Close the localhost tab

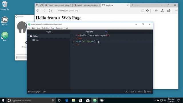pos(128,5)
